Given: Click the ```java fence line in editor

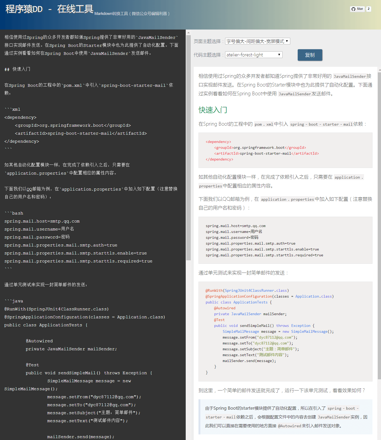Looking at the screenshot, I should pyautogui.click(x=14, y=301).
